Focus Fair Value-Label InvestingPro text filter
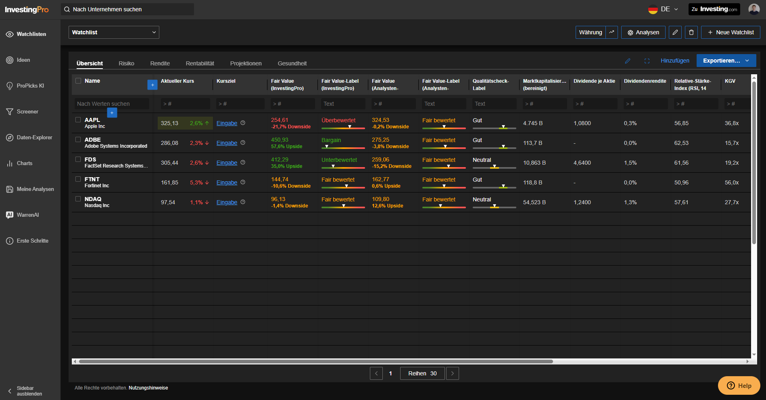The image size is (766, 400). tap(343, 104)
